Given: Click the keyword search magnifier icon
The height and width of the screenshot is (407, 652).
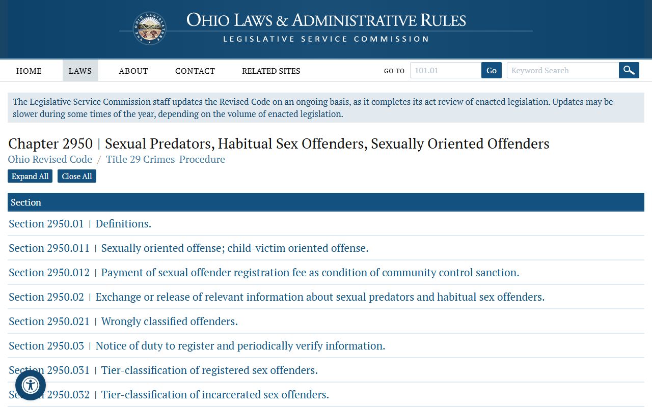Looking at the screenshot, I should click(629, 70).
